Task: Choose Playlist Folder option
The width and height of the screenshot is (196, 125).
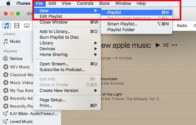Action: [137, 30]
